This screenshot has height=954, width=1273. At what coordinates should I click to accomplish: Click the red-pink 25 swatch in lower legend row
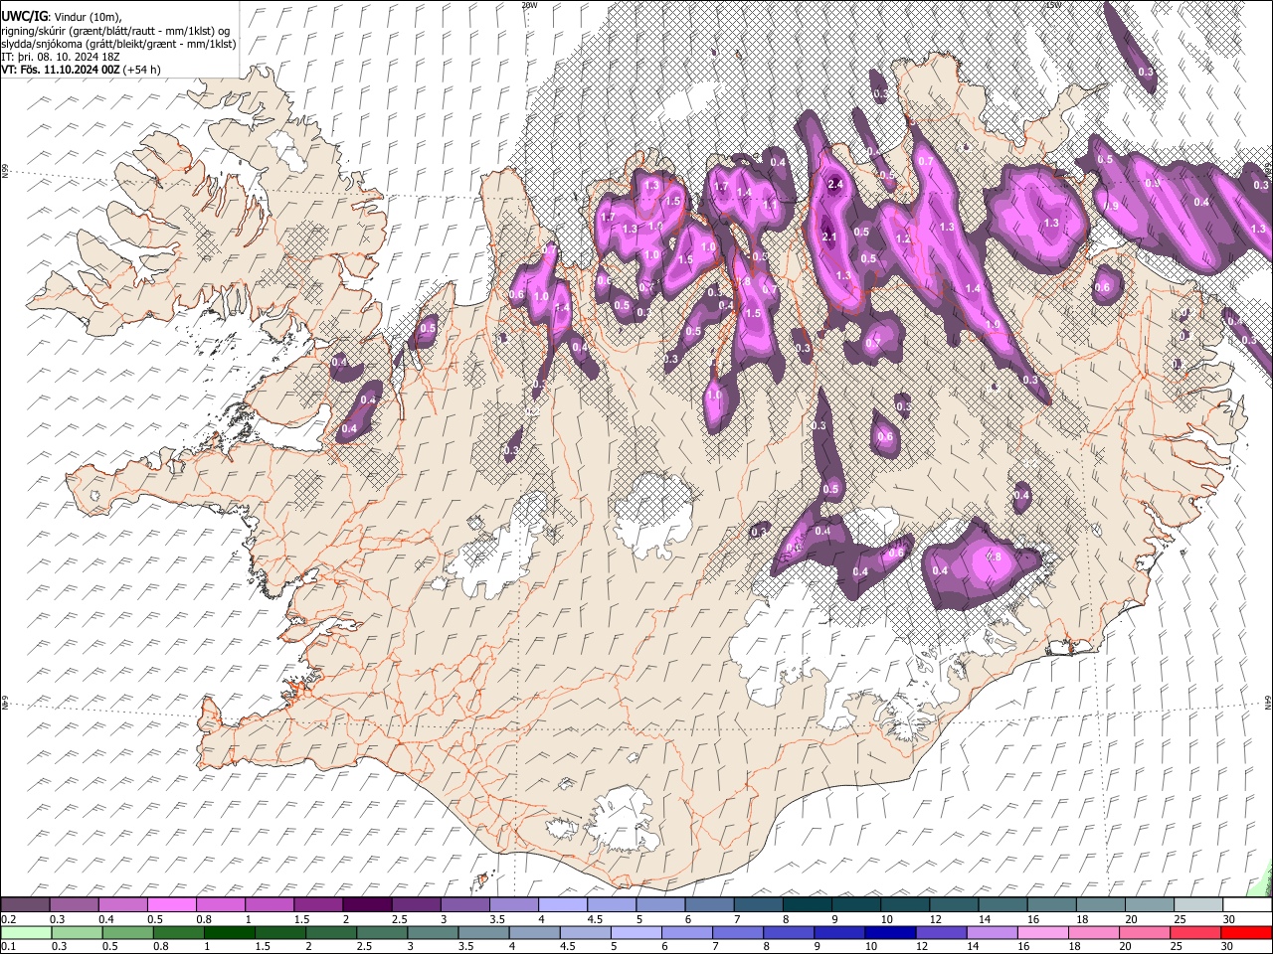click(1196, 932)
